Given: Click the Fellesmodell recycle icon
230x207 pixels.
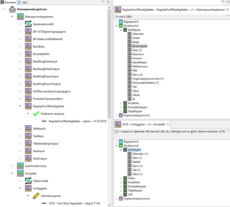Looking at the screenshot, I should point(28,181).
